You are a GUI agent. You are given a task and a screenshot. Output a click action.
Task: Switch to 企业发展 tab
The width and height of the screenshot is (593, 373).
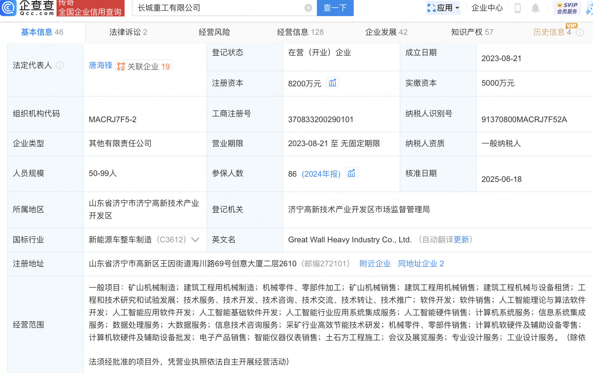pos(387,32)
